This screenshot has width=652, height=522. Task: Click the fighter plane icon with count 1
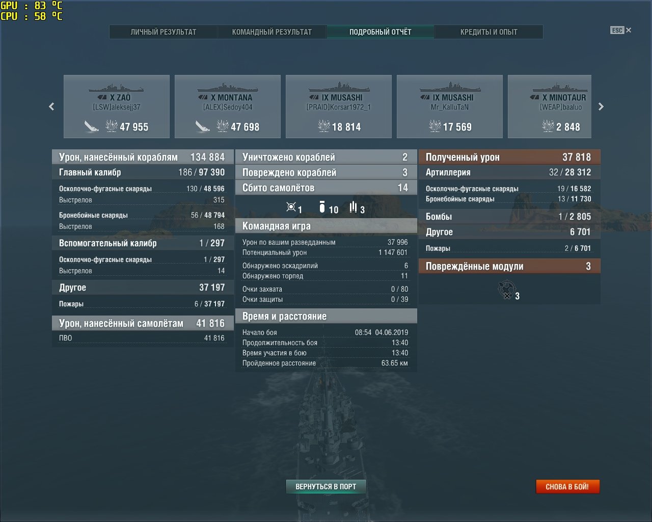tap(291, 207)
